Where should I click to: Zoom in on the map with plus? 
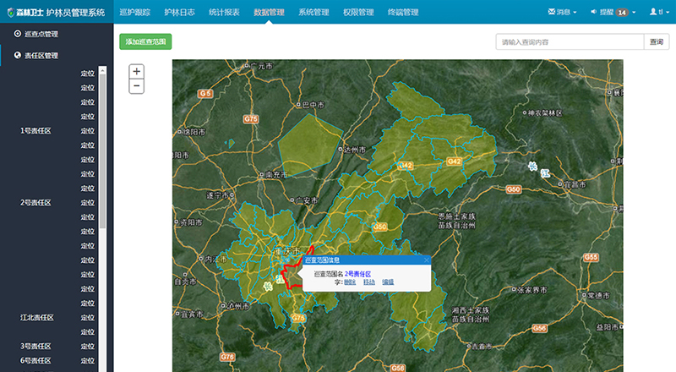coord(137,72)
